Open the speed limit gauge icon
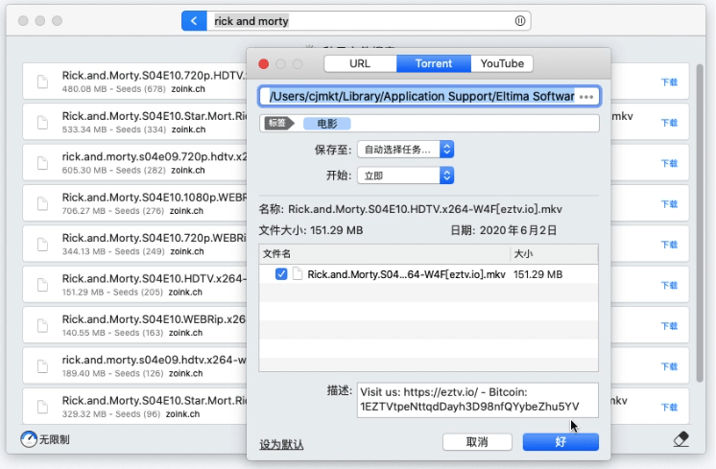 coord(29,439)
